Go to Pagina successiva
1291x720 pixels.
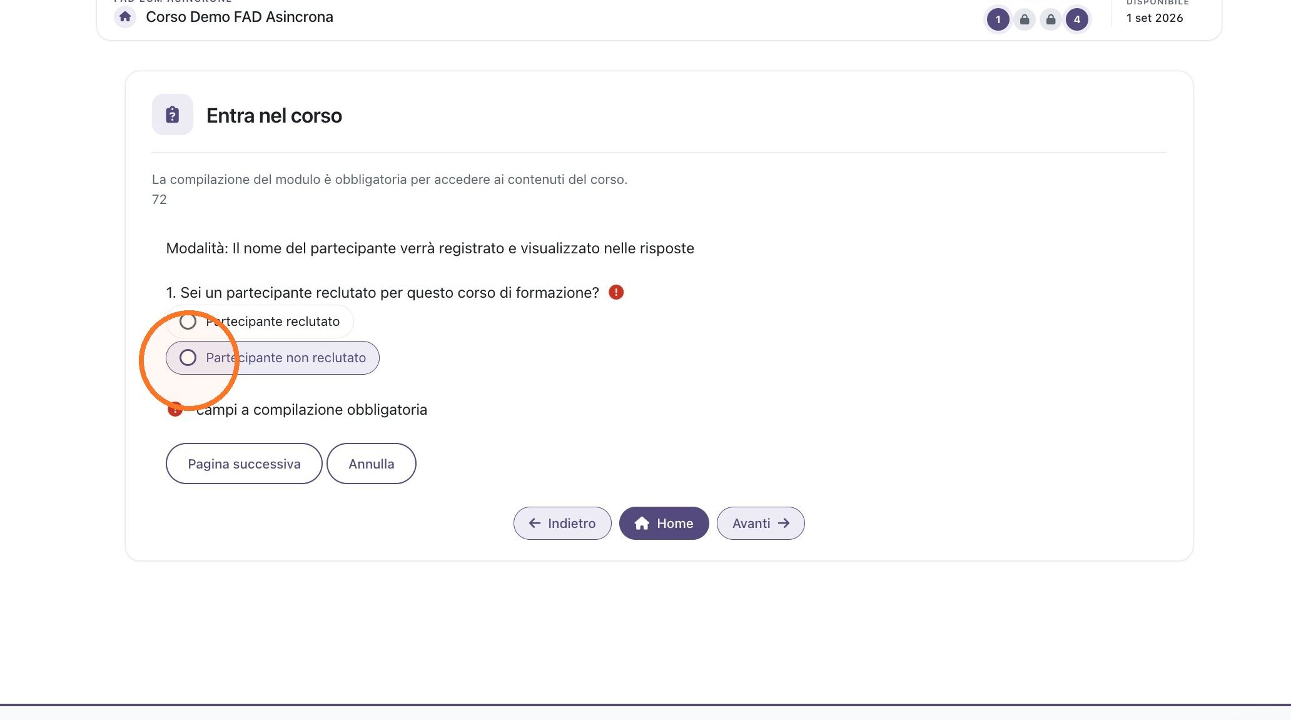[x=244, y=464]
